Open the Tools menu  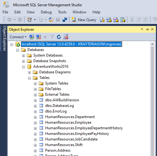(x=62, y=12)
